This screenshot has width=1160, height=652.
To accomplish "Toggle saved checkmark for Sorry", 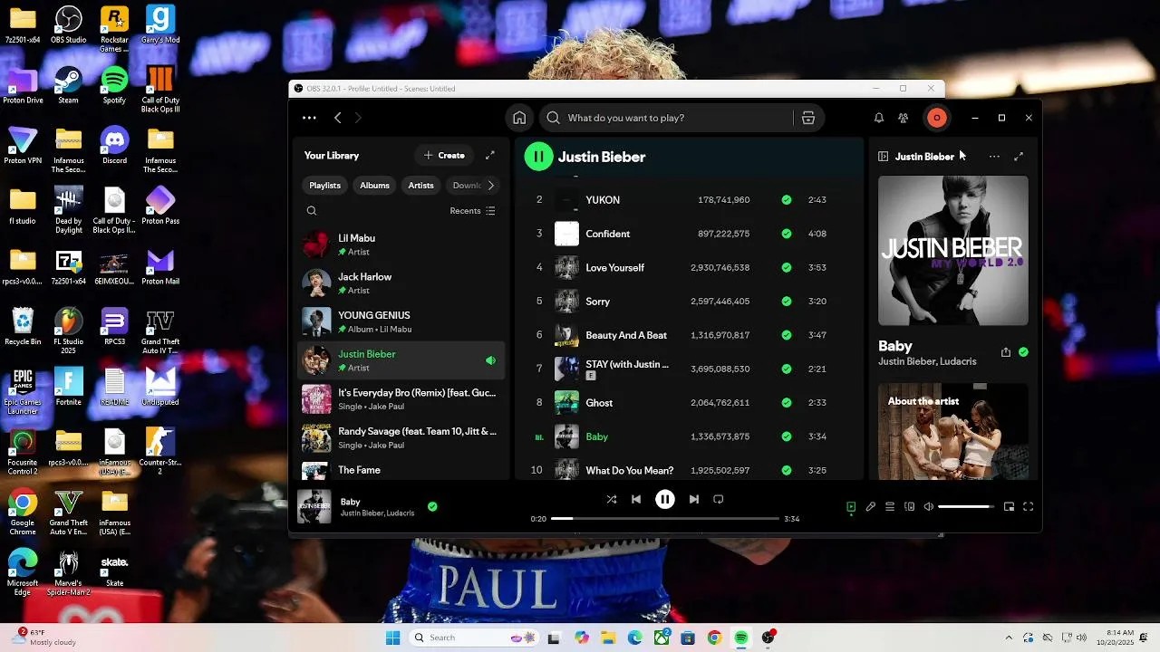I will pos(787,302).
